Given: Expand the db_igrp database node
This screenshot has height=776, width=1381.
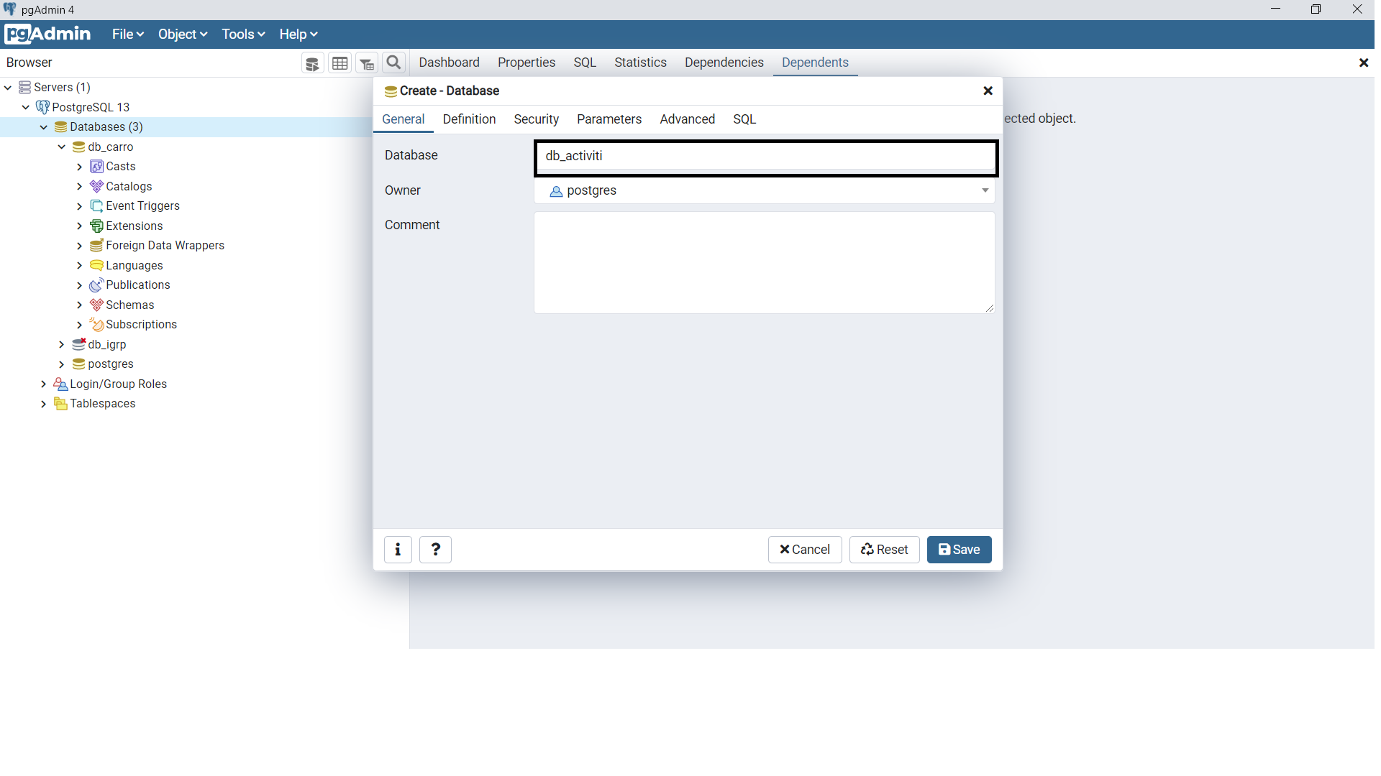Looking at the screenshot, I should (x=62, y=344).
